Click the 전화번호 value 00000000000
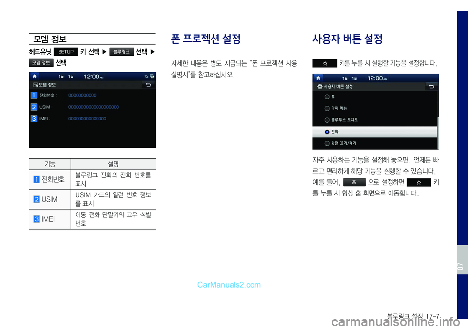The width and height of the screenshot is (468, 330). point(82,95)
